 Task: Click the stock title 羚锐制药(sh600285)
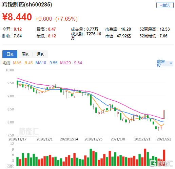click(x=27, y=4)
